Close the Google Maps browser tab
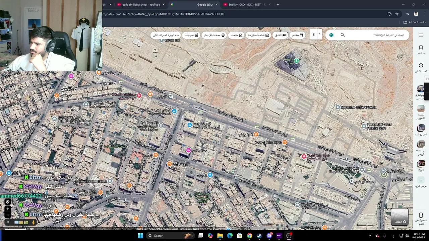 [217, 5]
